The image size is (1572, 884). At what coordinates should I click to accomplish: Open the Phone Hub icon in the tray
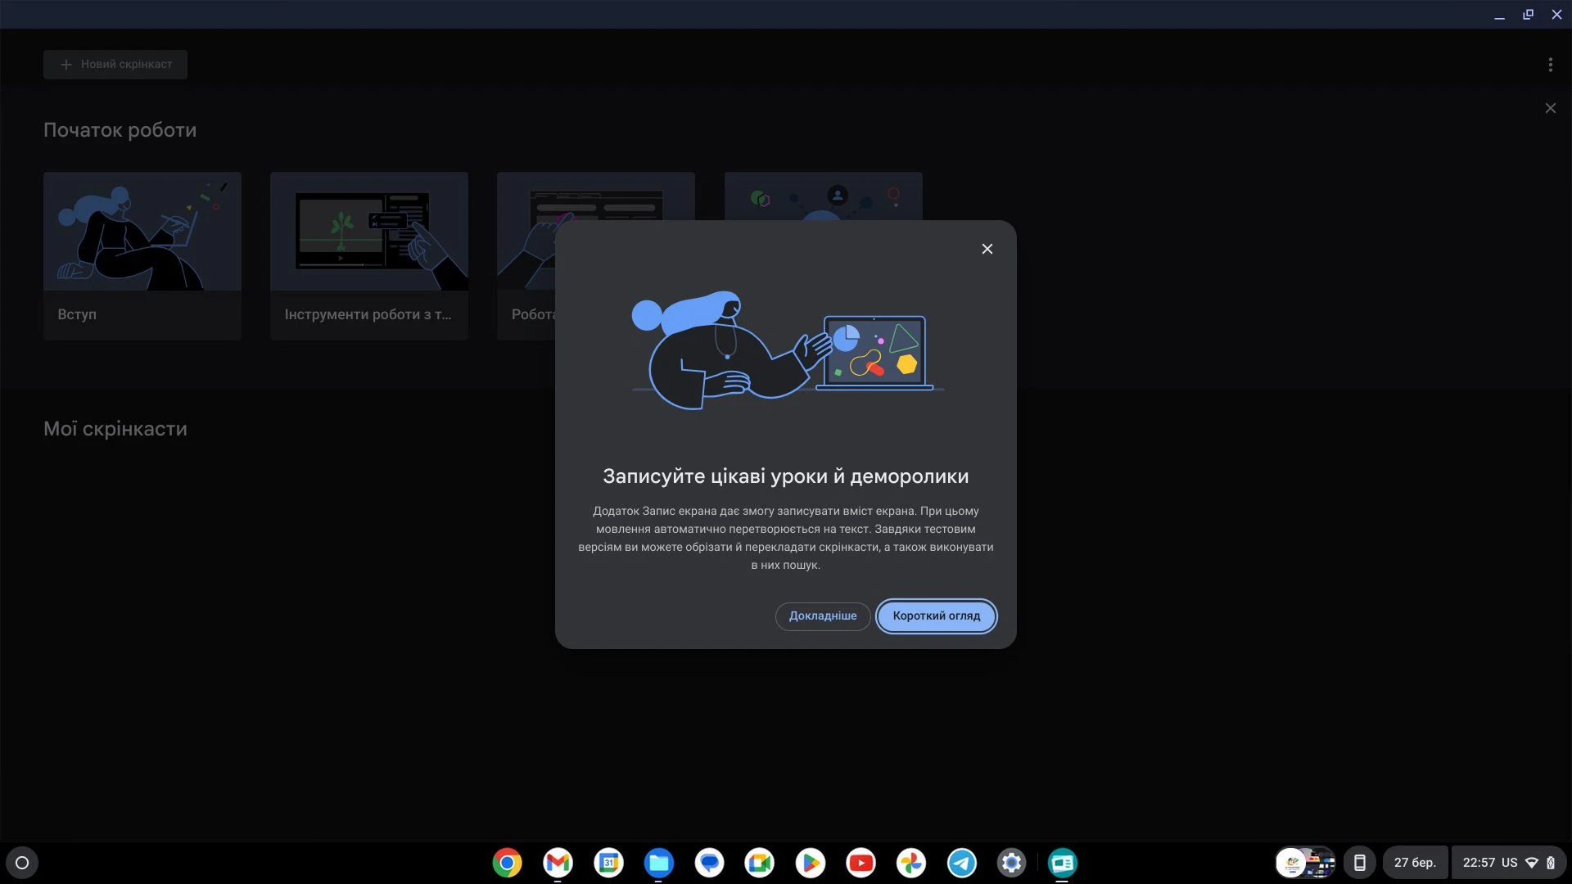pos(1359,863)
